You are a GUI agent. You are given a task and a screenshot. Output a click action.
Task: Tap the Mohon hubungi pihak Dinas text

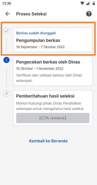pyautogui.click(x=50, y=106)
